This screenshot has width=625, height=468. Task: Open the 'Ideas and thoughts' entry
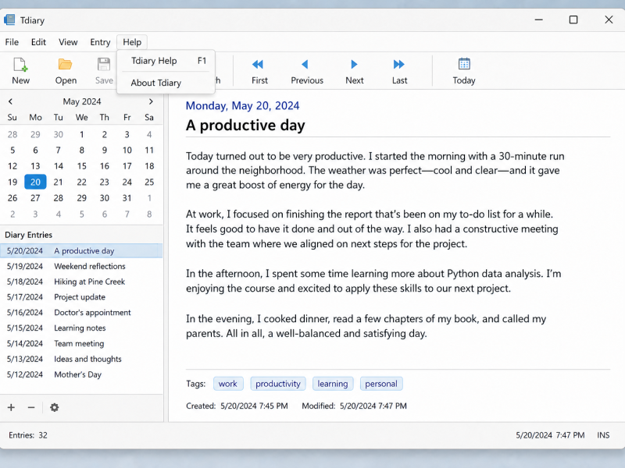tap(81, 360)
